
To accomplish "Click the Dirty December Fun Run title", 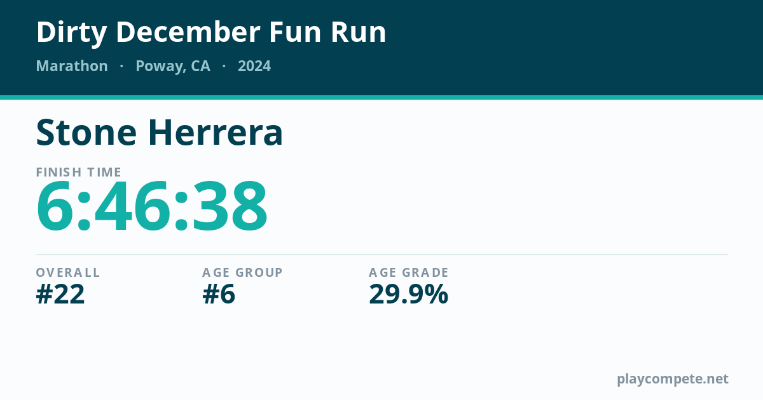I will [x=211, y=32].
